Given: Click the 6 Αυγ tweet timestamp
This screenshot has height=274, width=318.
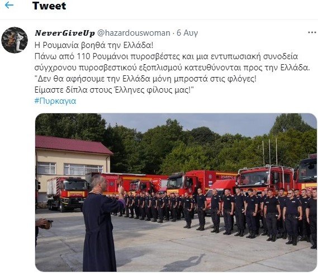Looking at the screenshot, I should tap(187, 33).
